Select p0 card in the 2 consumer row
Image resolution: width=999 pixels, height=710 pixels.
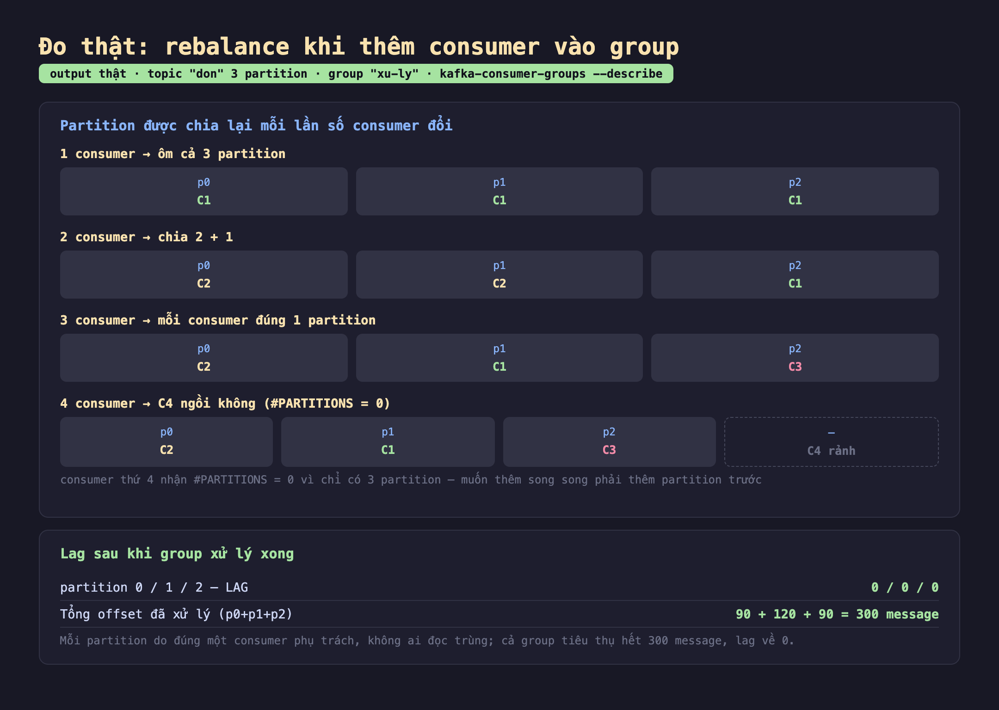point(203,275)
